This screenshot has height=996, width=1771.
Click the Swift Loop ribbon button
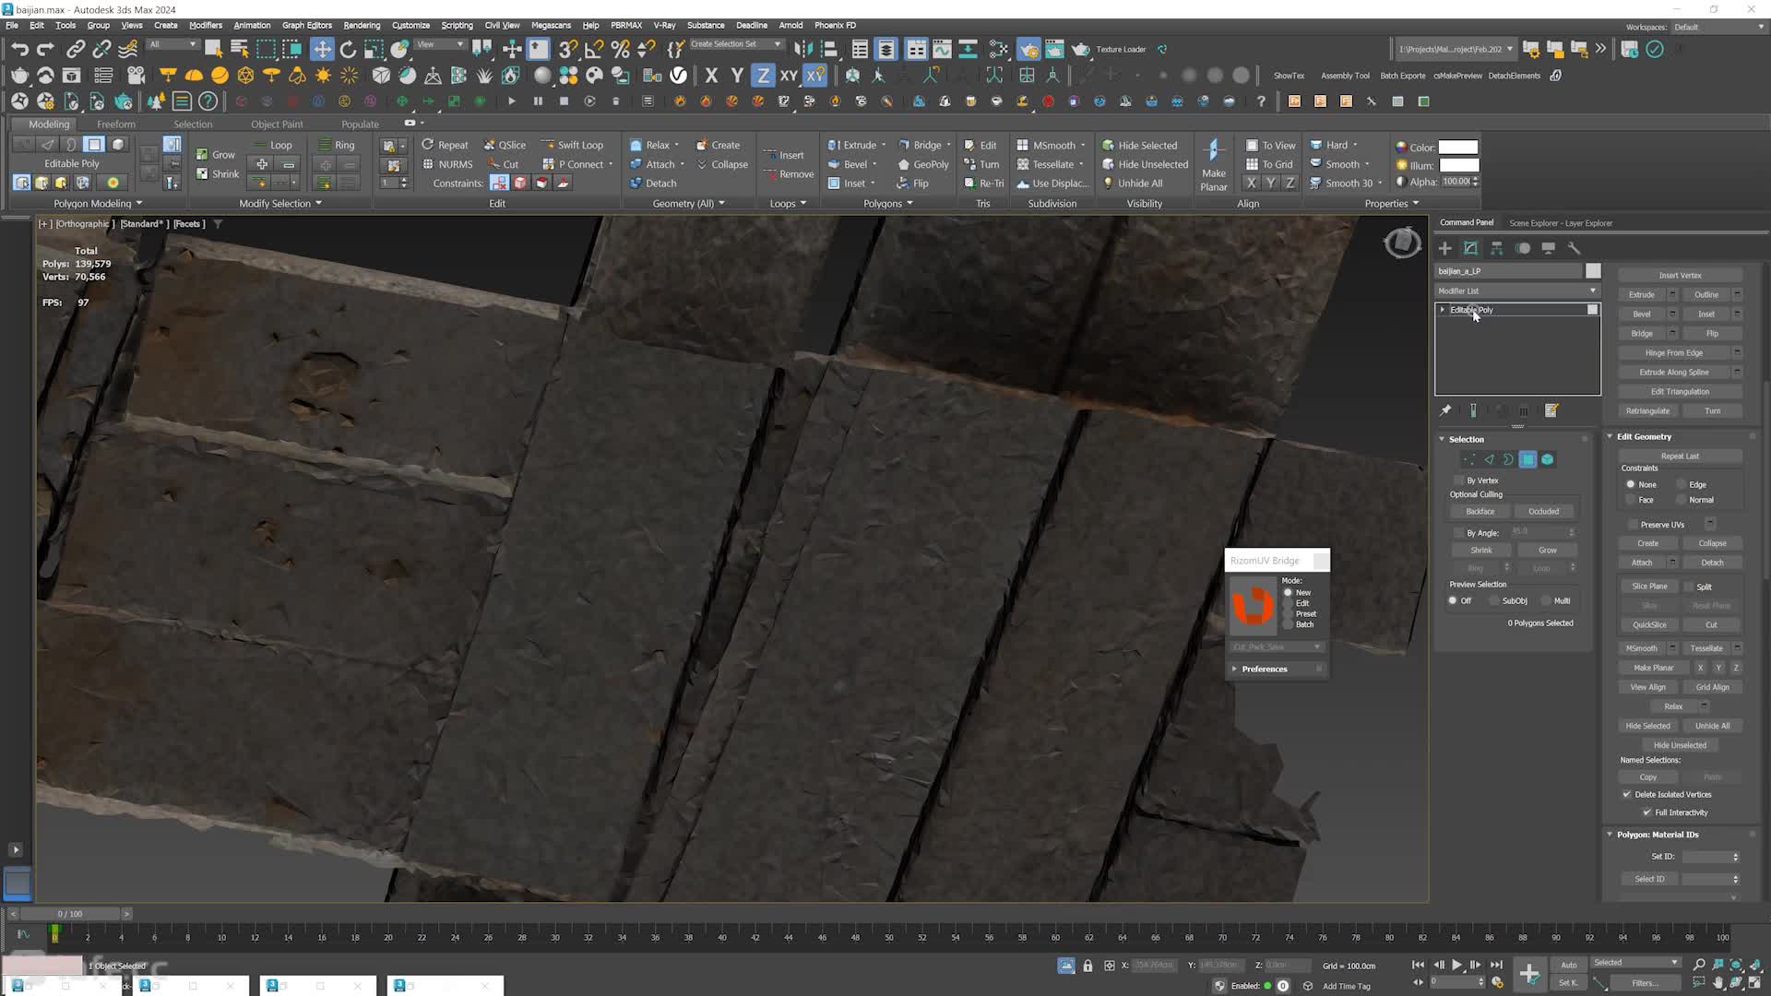coord(573,145)
